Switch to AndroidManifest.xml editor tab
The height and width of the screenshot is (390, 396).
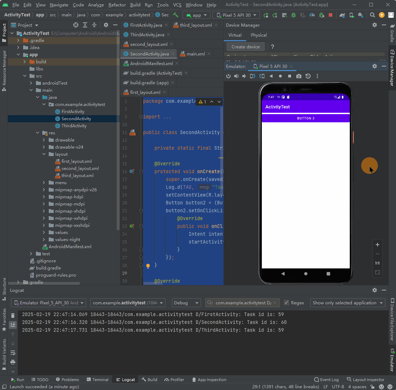[x=151, y=63]
